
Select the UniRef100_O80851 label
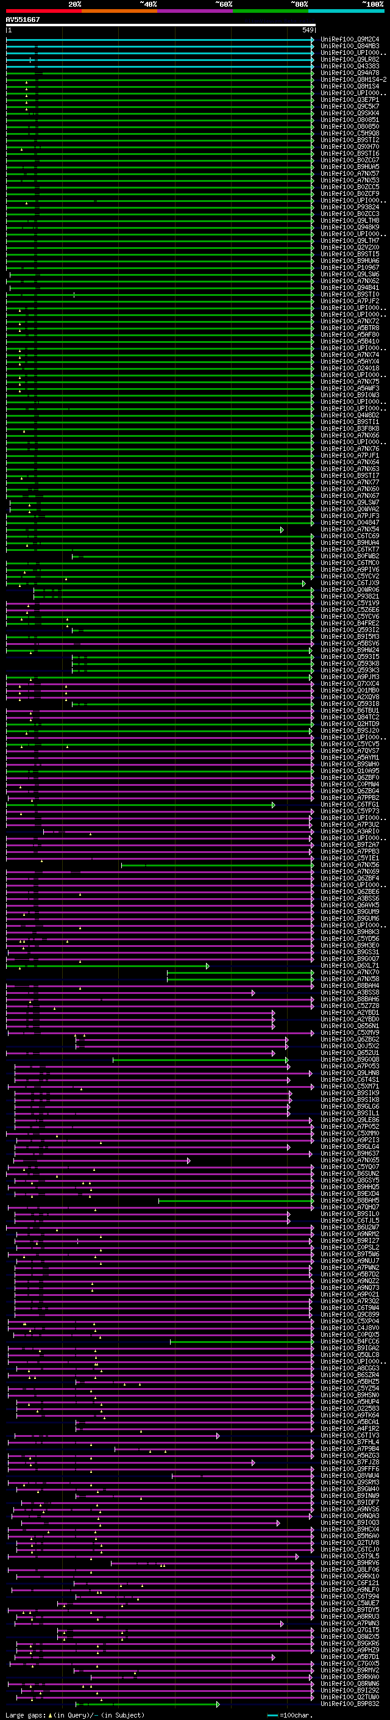(350, 120)
